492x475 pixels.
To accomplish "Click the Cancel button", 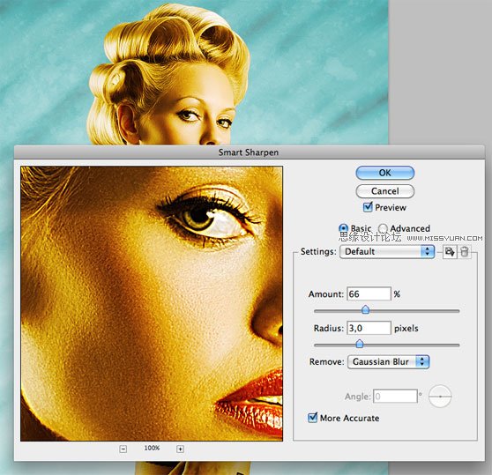I will coord(385,191).
